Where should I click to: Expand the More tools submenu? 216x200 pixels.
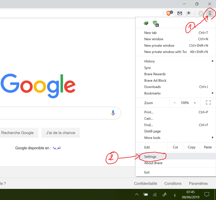click(x=176, y=138)
